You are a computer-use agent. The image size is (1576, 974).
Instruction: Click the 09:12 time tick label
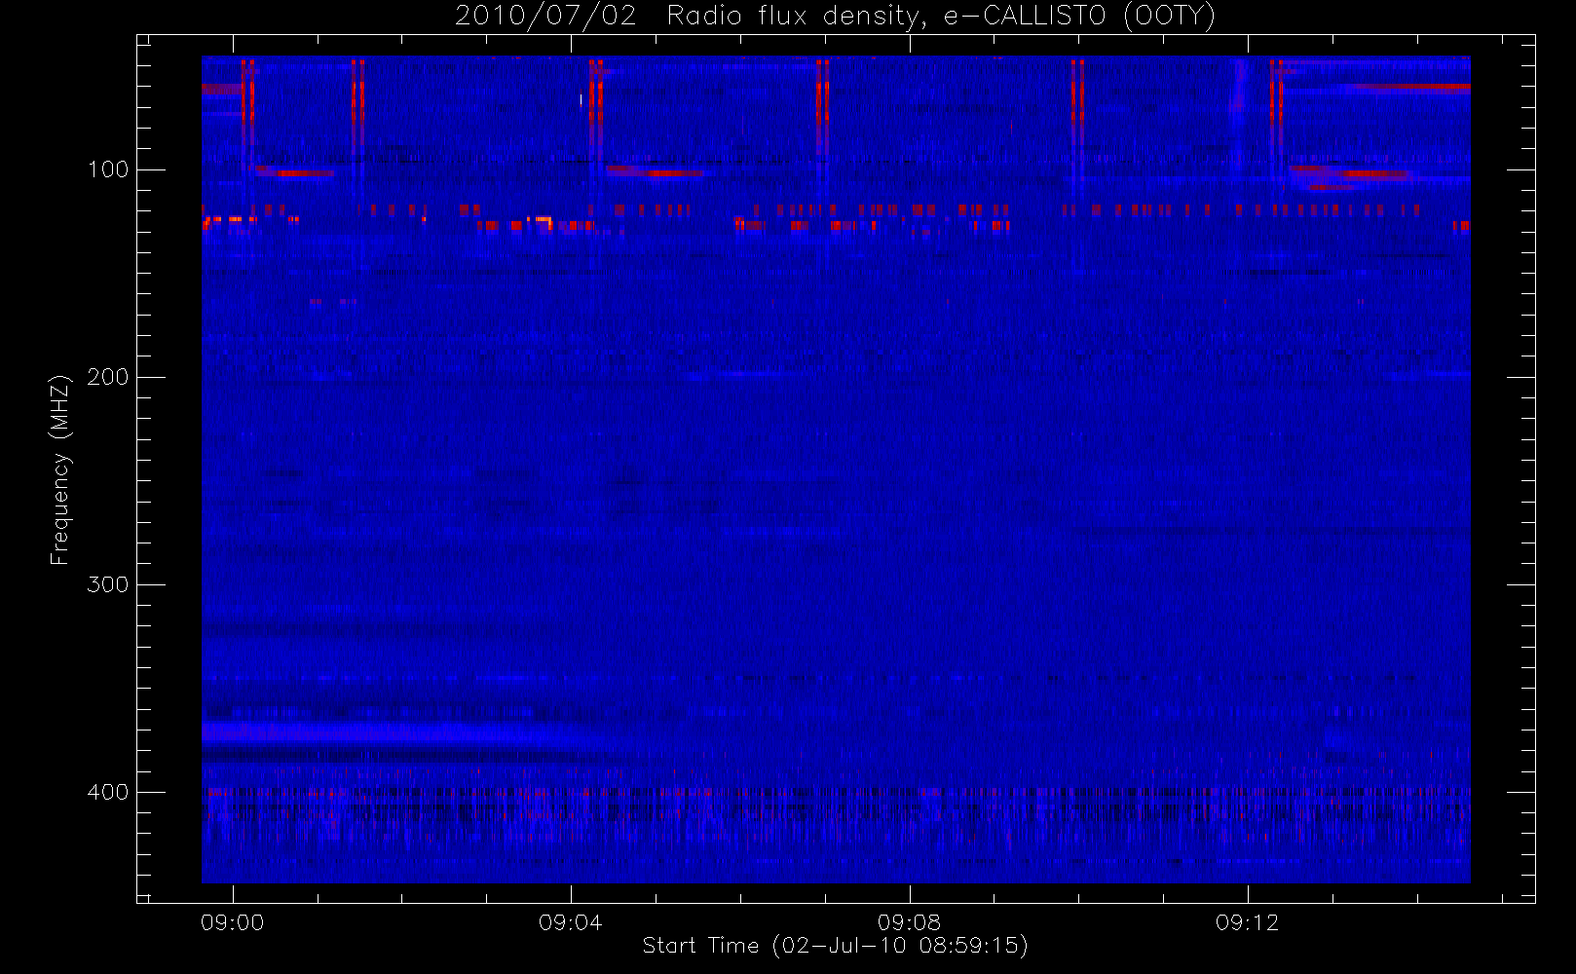(x=1247, y=922)
